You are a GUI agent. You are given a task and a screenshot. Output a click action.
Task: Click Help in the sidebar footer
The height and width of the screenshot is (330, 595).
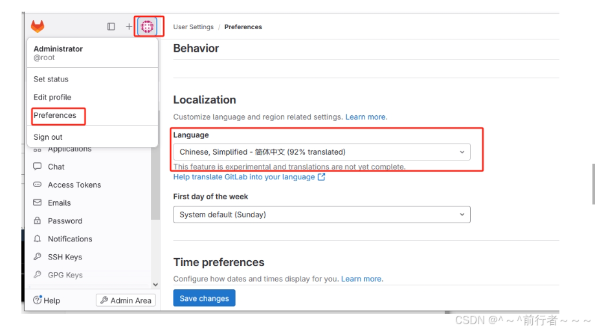tap(47, 300)
